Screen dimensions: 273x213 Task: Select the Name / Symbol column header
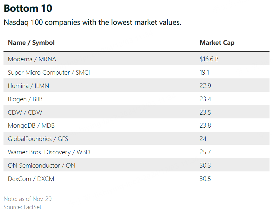31,43
